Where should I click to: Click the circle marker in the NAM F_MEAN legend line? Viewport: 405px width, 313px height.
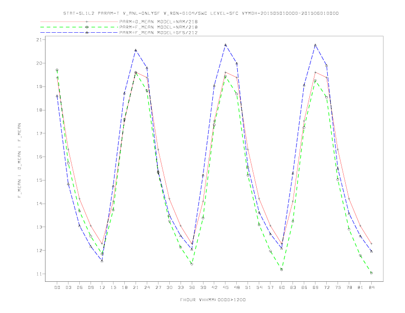coord(87,27)
